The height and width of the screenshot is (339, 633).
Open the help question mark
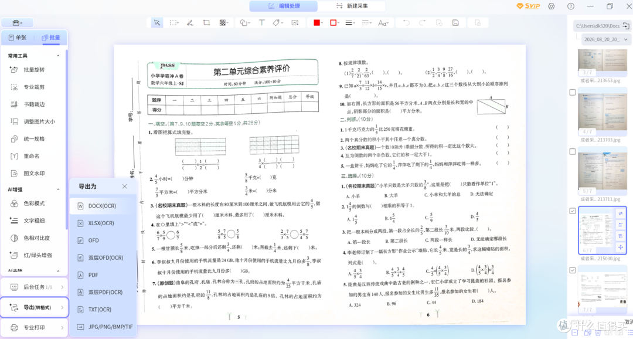point(570,6)
